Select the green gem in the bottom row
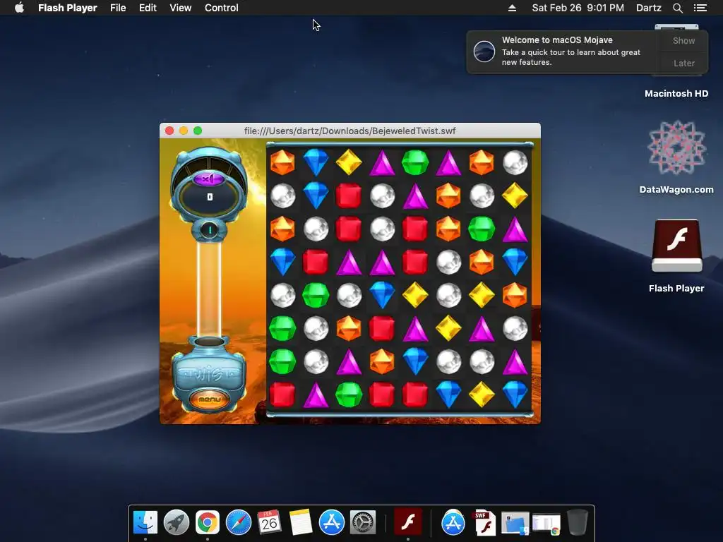The height and width of the screenshot is (542, 723). click(x=349, y=395)
